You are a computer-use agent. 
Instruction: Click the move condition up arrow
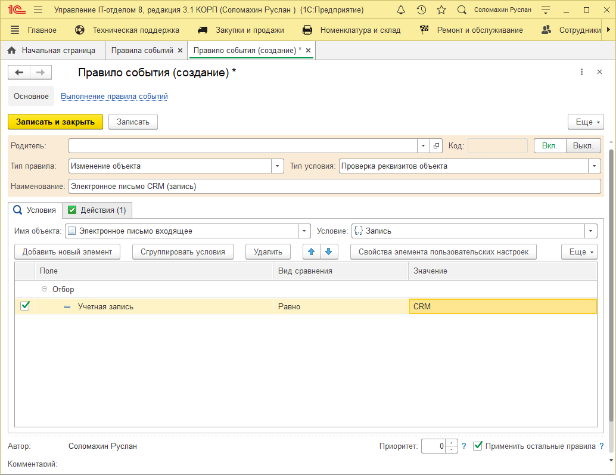pos(311,252)
